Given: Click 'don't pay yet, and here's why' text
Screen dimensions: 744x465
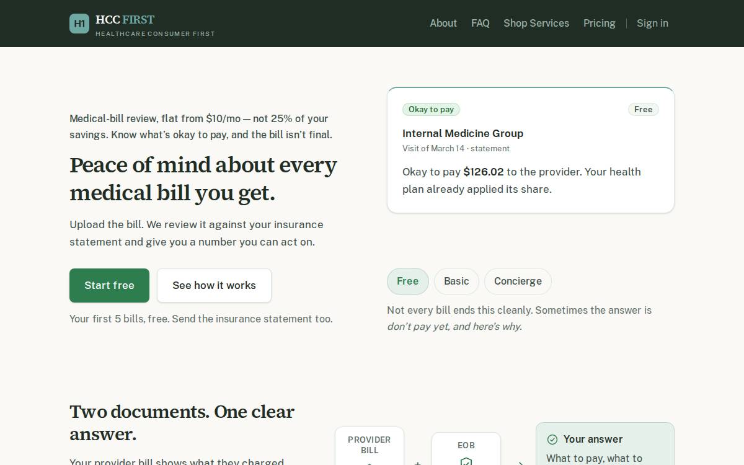Looking at the screenshot, I should click(x=454, y=327).
